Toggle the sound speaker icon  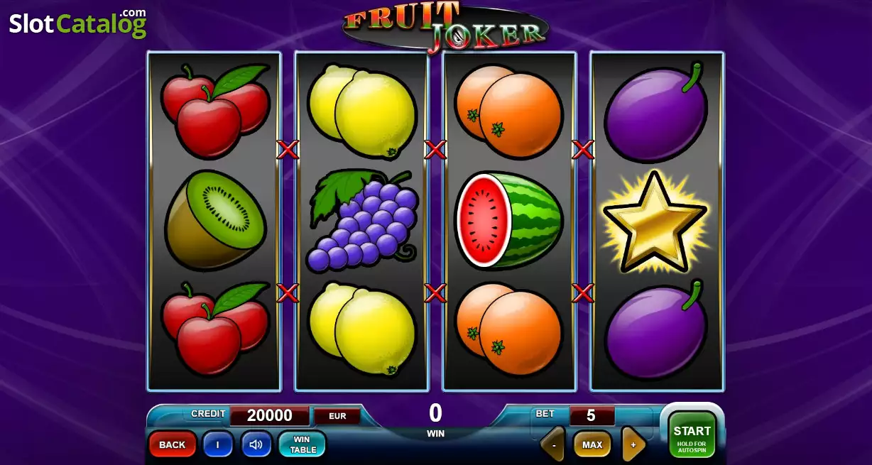(x=256, y=444)
